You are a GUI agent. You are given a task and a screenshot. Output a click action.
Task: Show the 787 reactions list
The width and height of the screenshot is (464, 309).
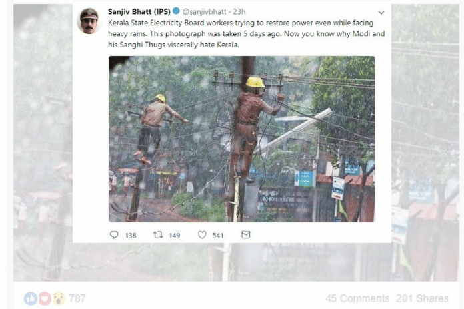77,298
